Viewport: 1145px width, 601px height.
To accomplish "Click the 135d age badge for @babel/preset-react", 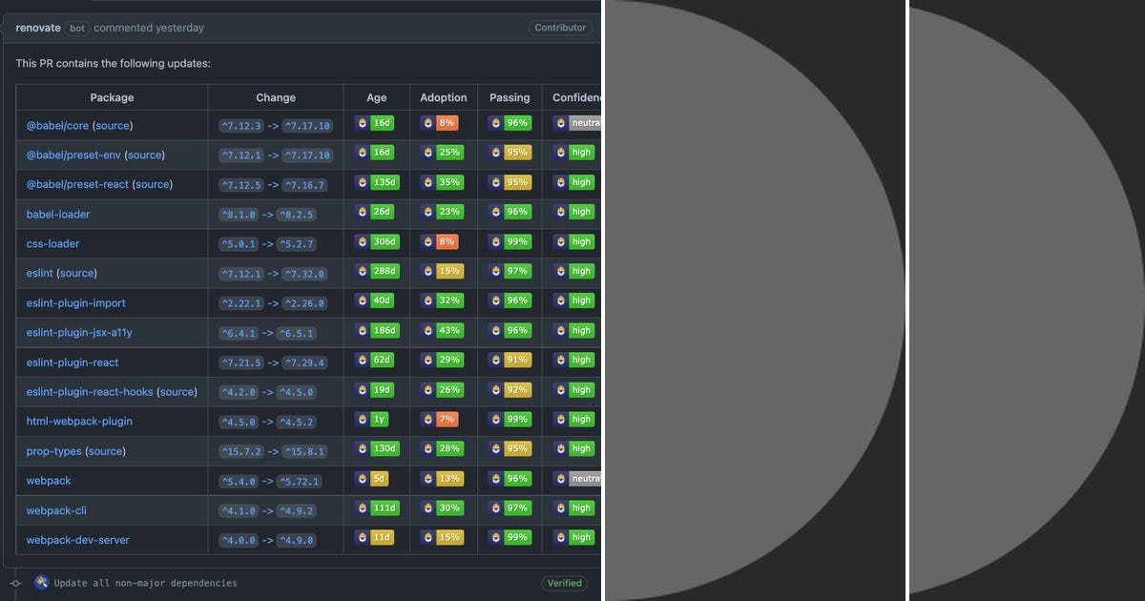I will pyautogui.click(x=377, y=182).
